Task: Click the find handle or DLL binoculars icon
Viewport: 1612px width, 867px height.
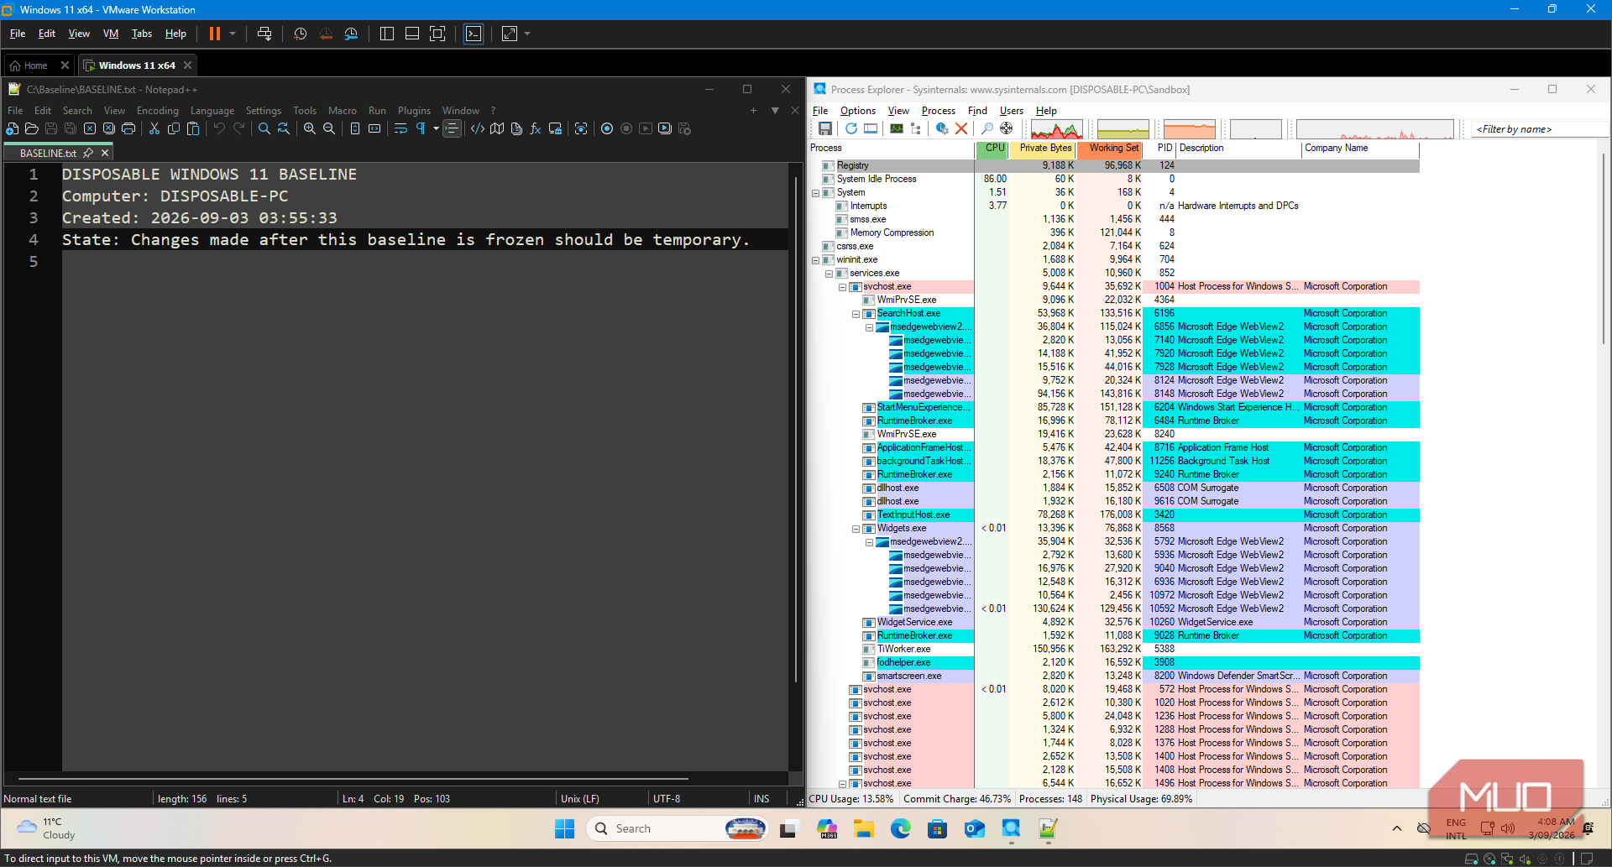Action: [987, 128]
